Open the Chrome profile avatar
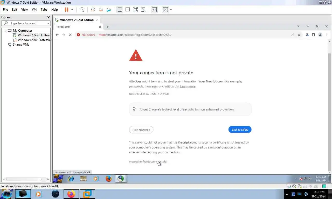This screenshot has height=199, width=332. (x=320, y=35)
